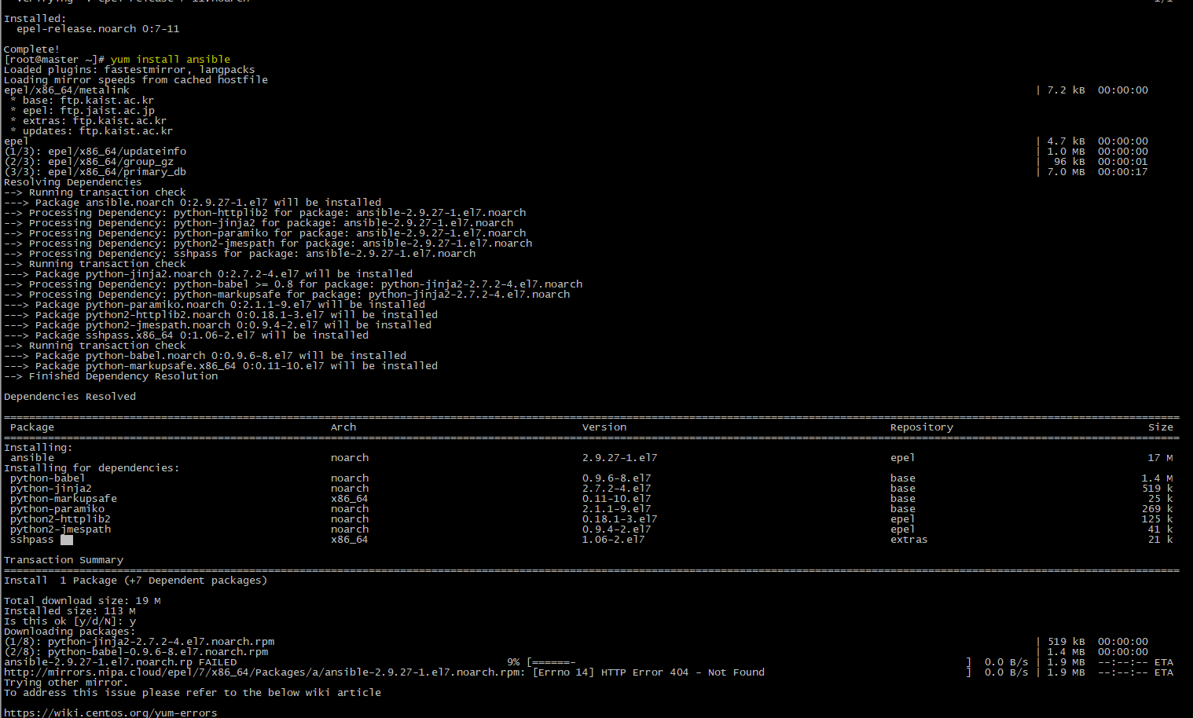The height and width of the screenshot is (718, 1193).
Task: Select 'Install 1 Package (+7 Dependent packages)' line
Action: pyautogui.click(x=136, y=581)
